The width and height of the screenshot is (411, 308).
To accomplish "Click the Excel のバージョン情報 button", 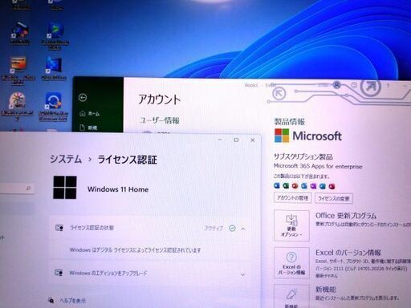I will [291, 263].
